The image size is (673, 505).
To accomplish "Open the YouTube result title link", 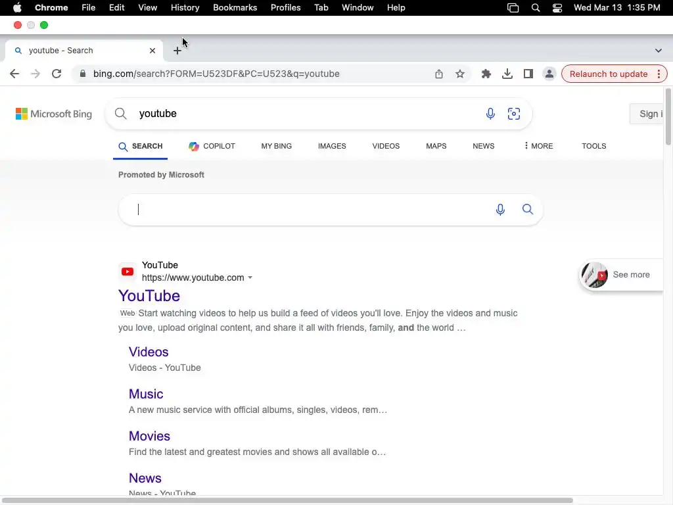I will click(149, 296).
